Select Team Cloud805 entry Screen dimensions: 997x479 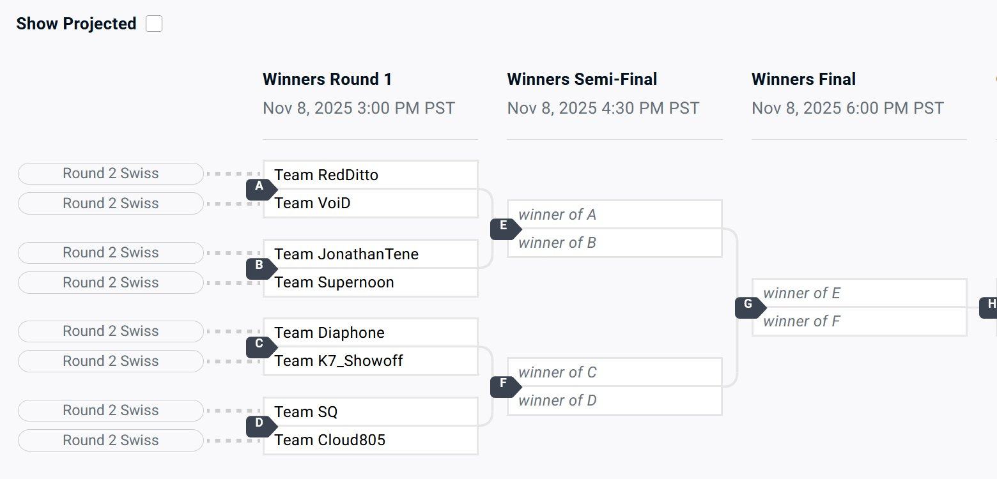point(371,440)
